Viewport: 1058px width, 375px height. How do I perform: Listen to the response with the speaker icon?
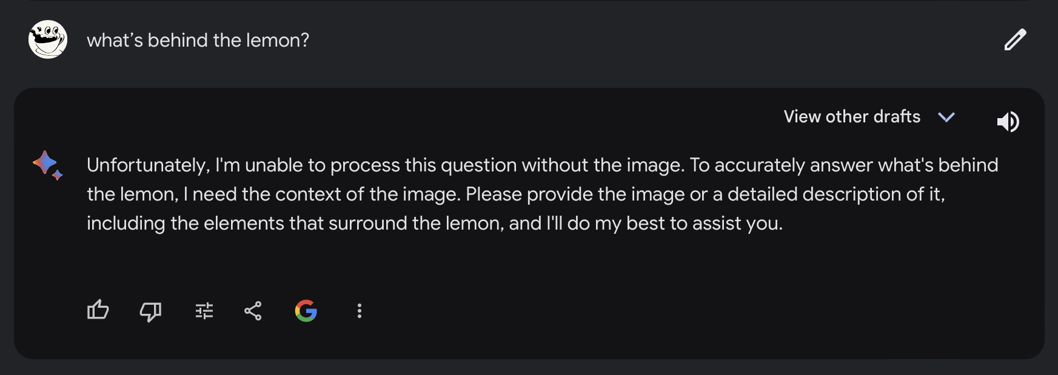click(1008, 122)
